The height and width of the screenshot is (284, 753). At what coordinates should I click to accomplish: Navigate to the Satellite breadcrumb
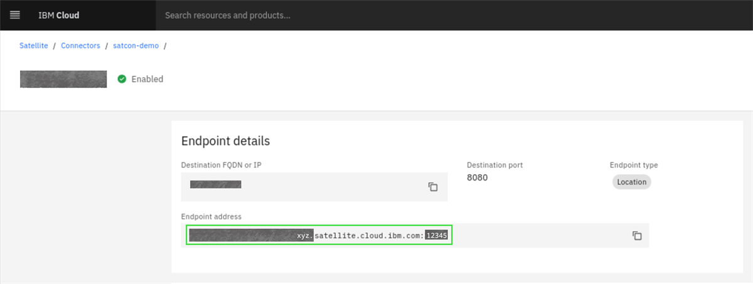(34, 46)
